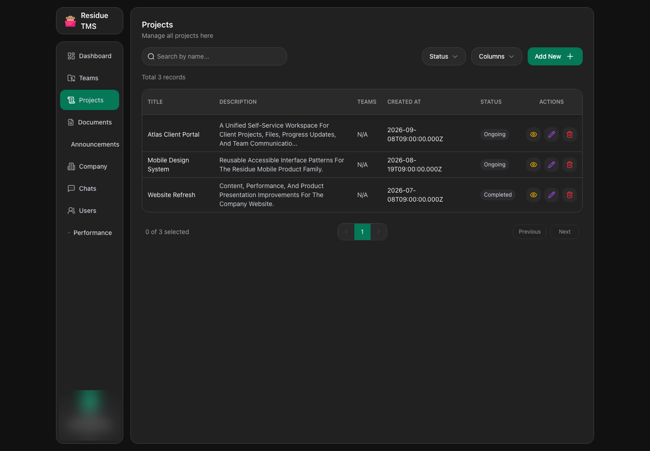The image size is (650, 451).
Task: View the Atlas Client Portal project
Action: 534,134
